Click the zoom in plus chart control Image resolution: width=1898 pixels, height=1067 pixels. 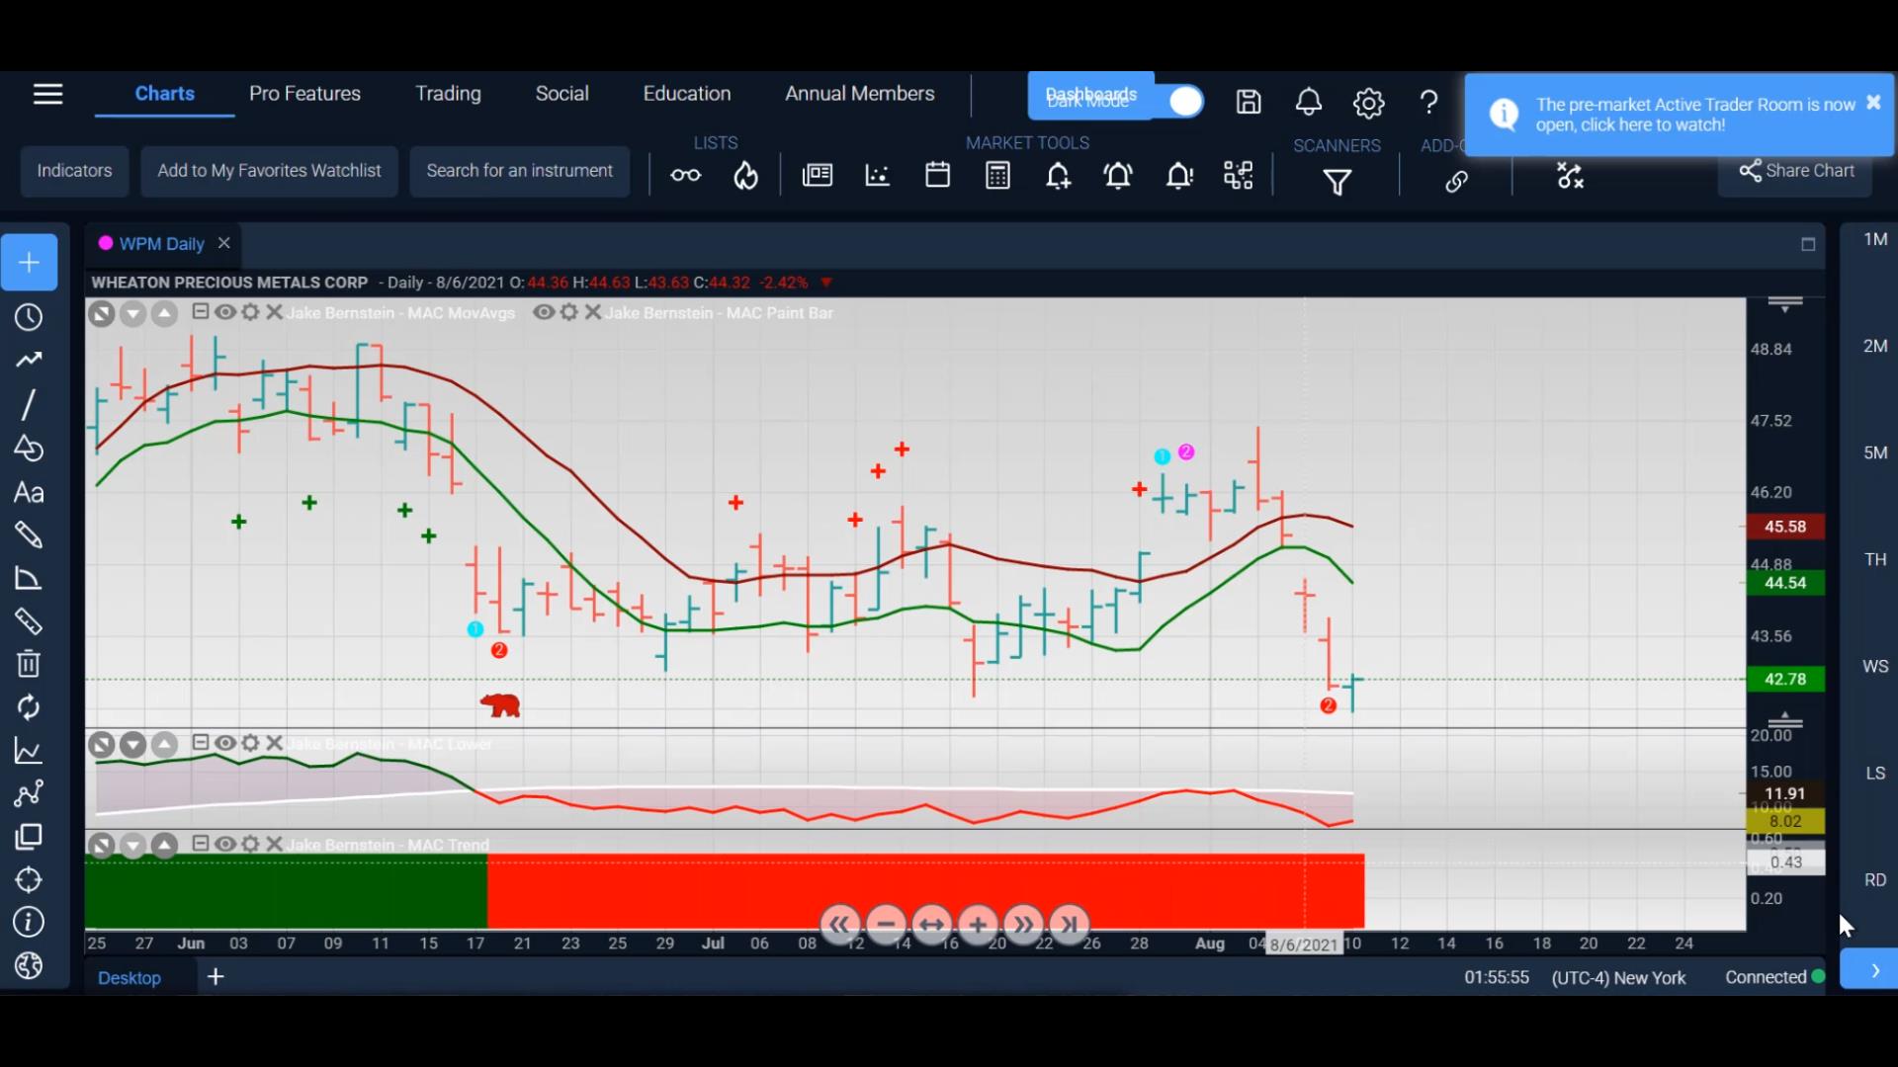pyautogui.click(x=977, y=925)
